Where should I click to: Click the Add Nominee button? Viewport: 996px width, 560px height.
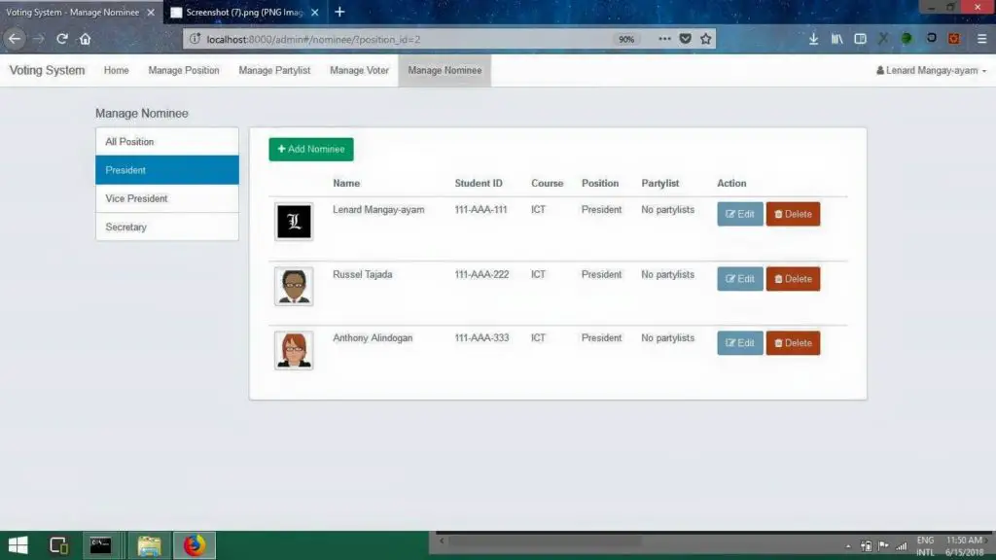click(310, 149)
